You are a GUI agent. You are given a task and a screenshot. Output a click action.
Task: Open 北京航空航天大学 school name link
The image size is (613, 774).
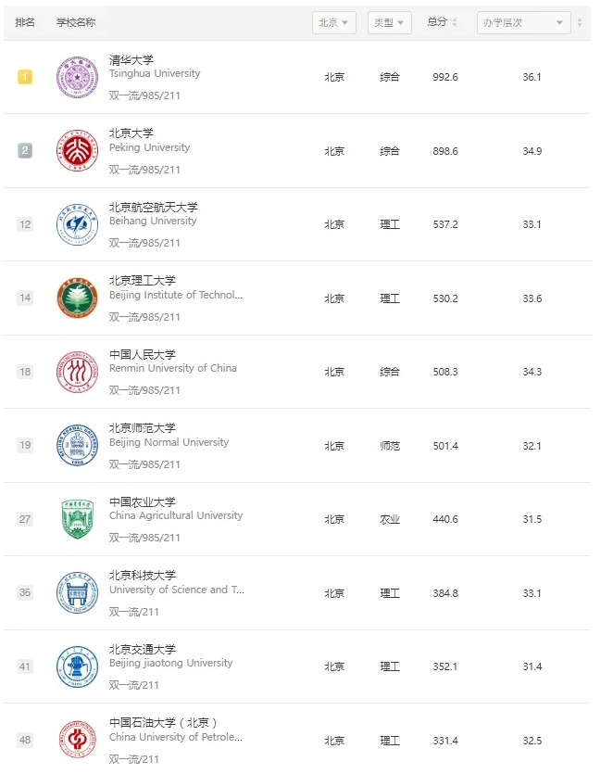click(x=154, y=208)
